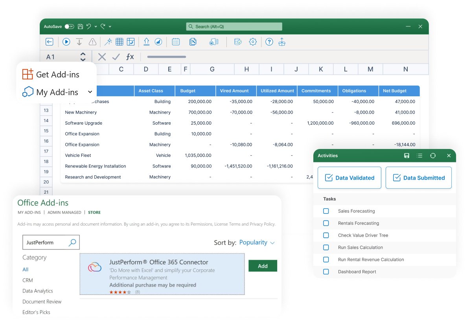Mark Dashboard Report as complete
The width and height of the screenshot is (469, 329).
pyautogui.click(x=326, y=272)
